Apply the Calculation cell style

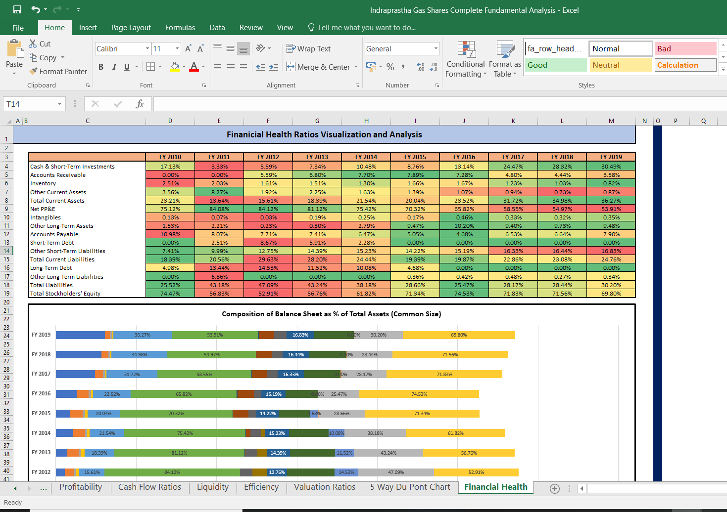685,65
